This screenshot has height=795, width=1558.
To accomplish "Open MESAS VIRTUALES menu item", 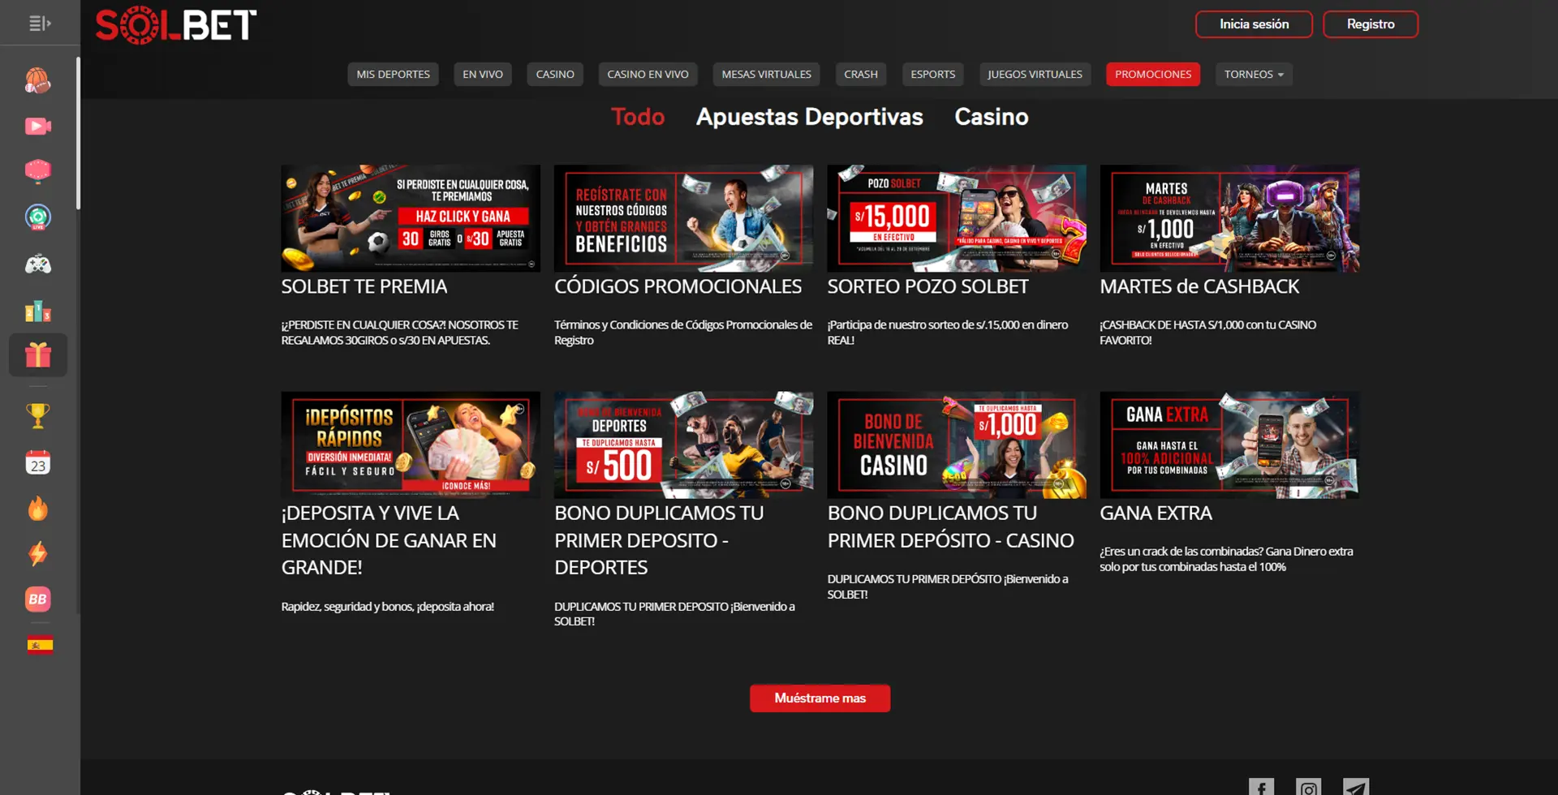I will point(766,74).
